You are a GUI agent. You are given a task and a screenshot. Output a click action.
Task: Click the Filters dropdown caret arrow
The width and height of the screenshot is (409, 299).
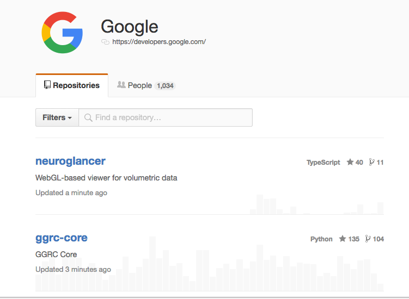click(x=70, y=118)
